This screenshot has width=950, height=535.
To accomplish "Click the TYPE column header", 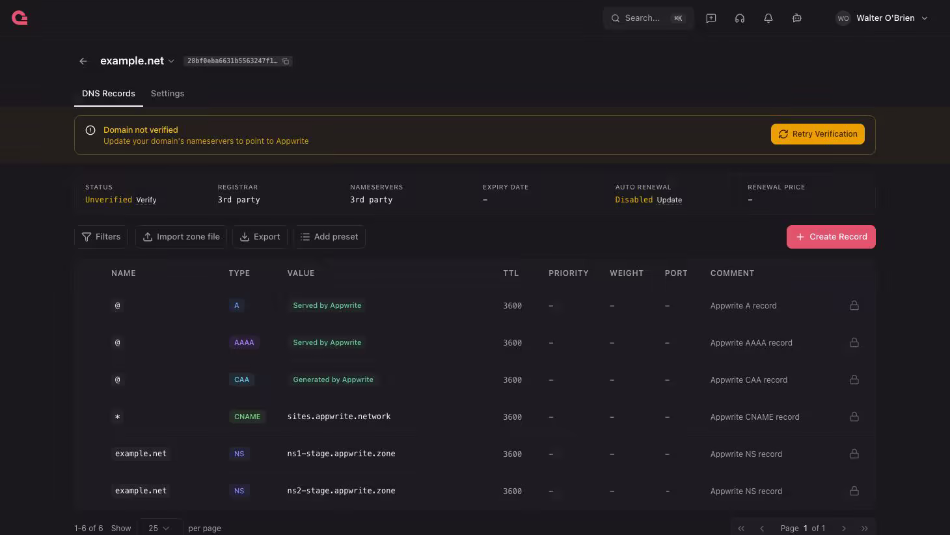I will (239, 273).
